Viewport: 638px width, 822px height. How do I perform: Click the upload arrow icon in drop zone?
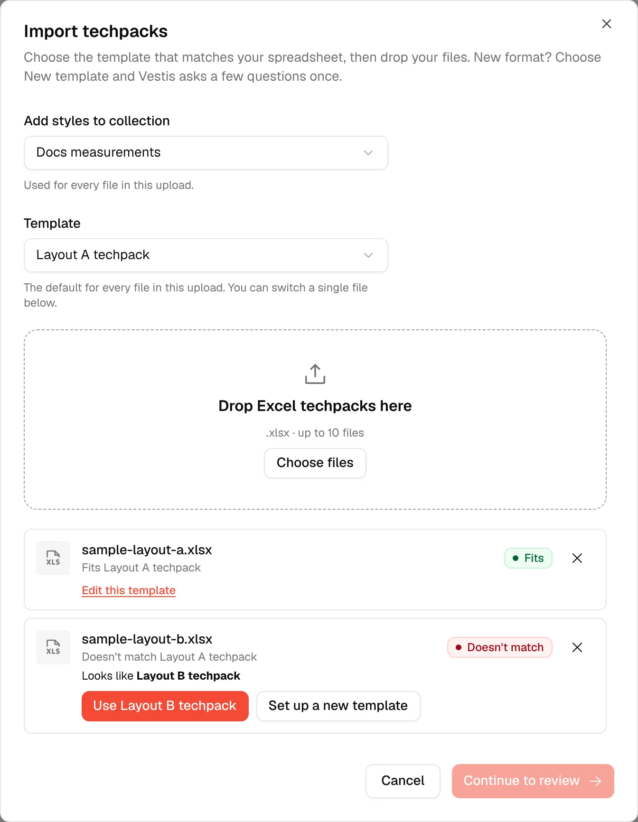point(315,374)
